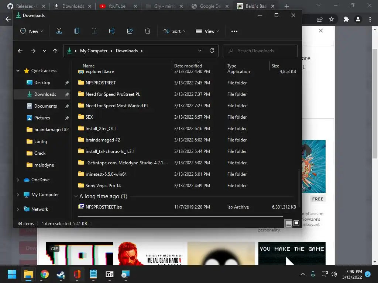Open the Sort options dropdown
Viewport: 378px width, 283px height.
[x=174, y=31]
